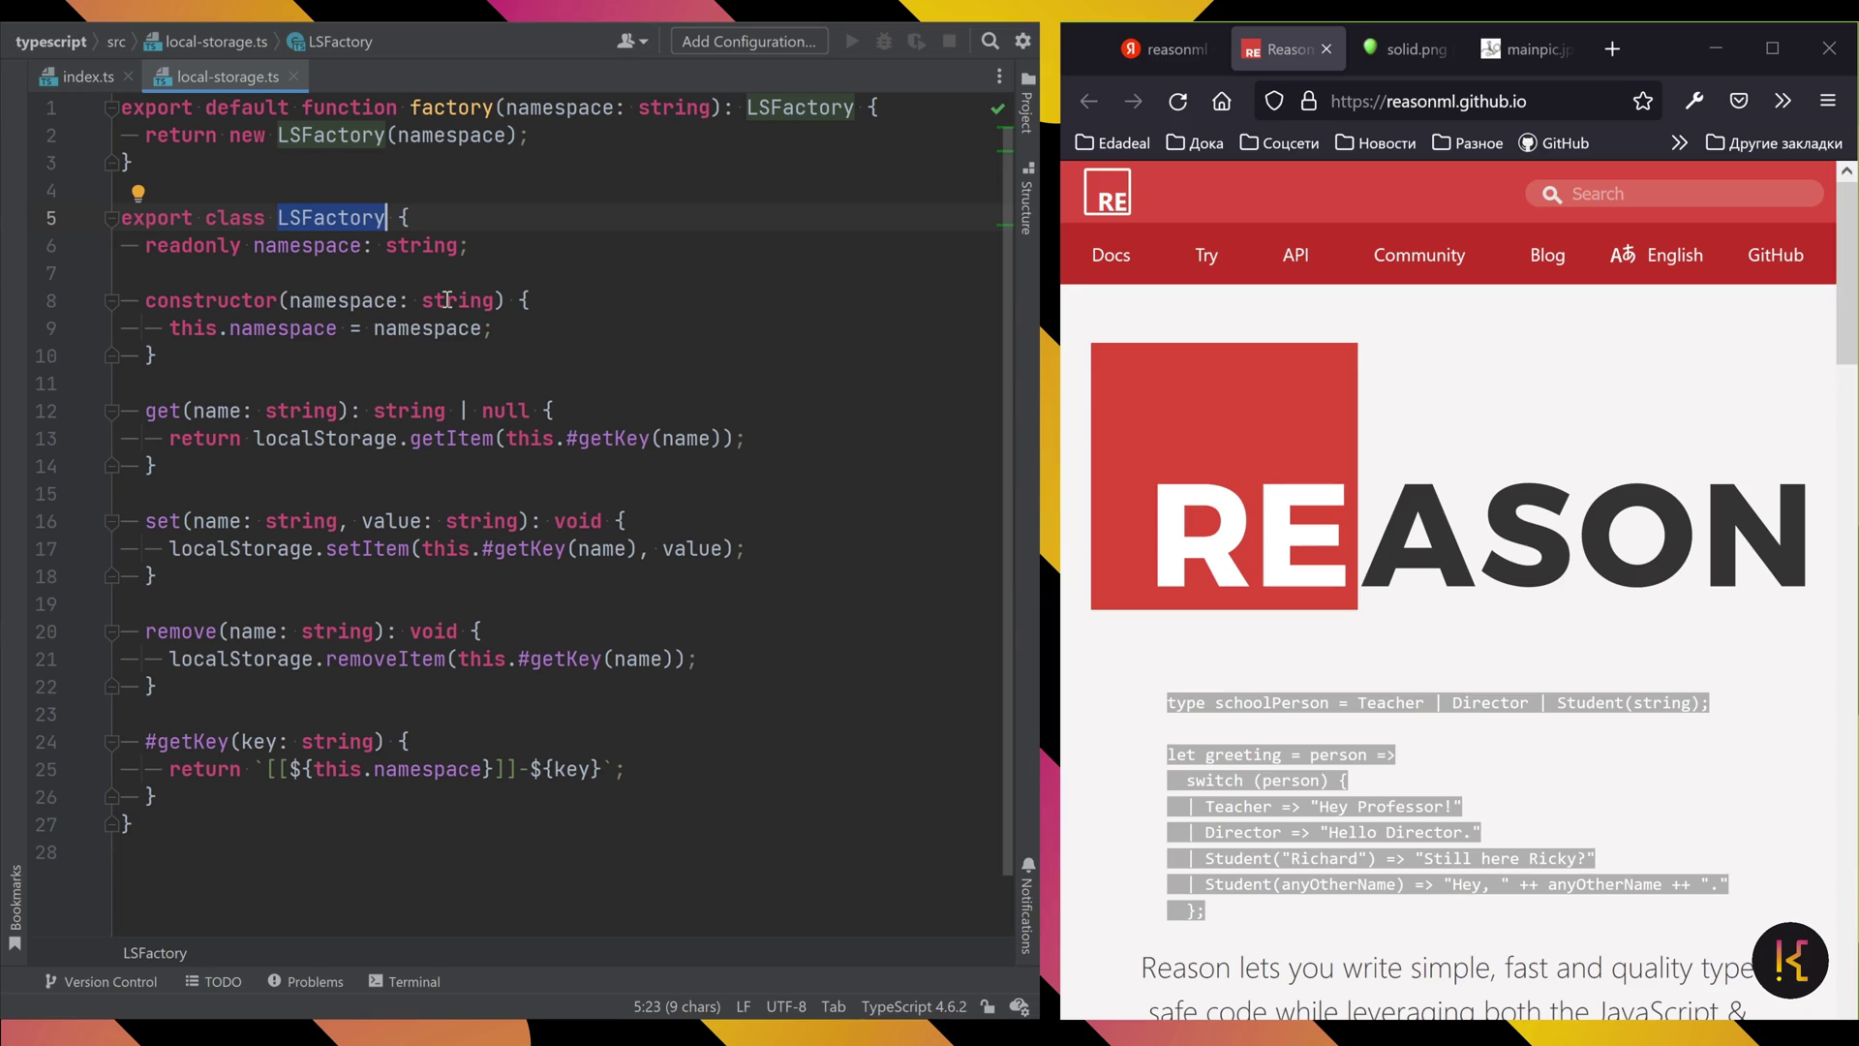Collapse the LSFactory class fold on line 5
Screen dimensions: 1859x1046
(x=111, y=218)
